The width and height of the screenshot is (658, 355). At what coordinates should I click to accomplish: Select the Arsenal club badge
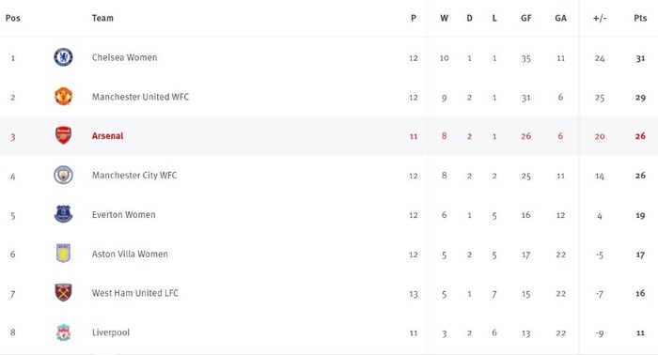(x=63, y=135)
